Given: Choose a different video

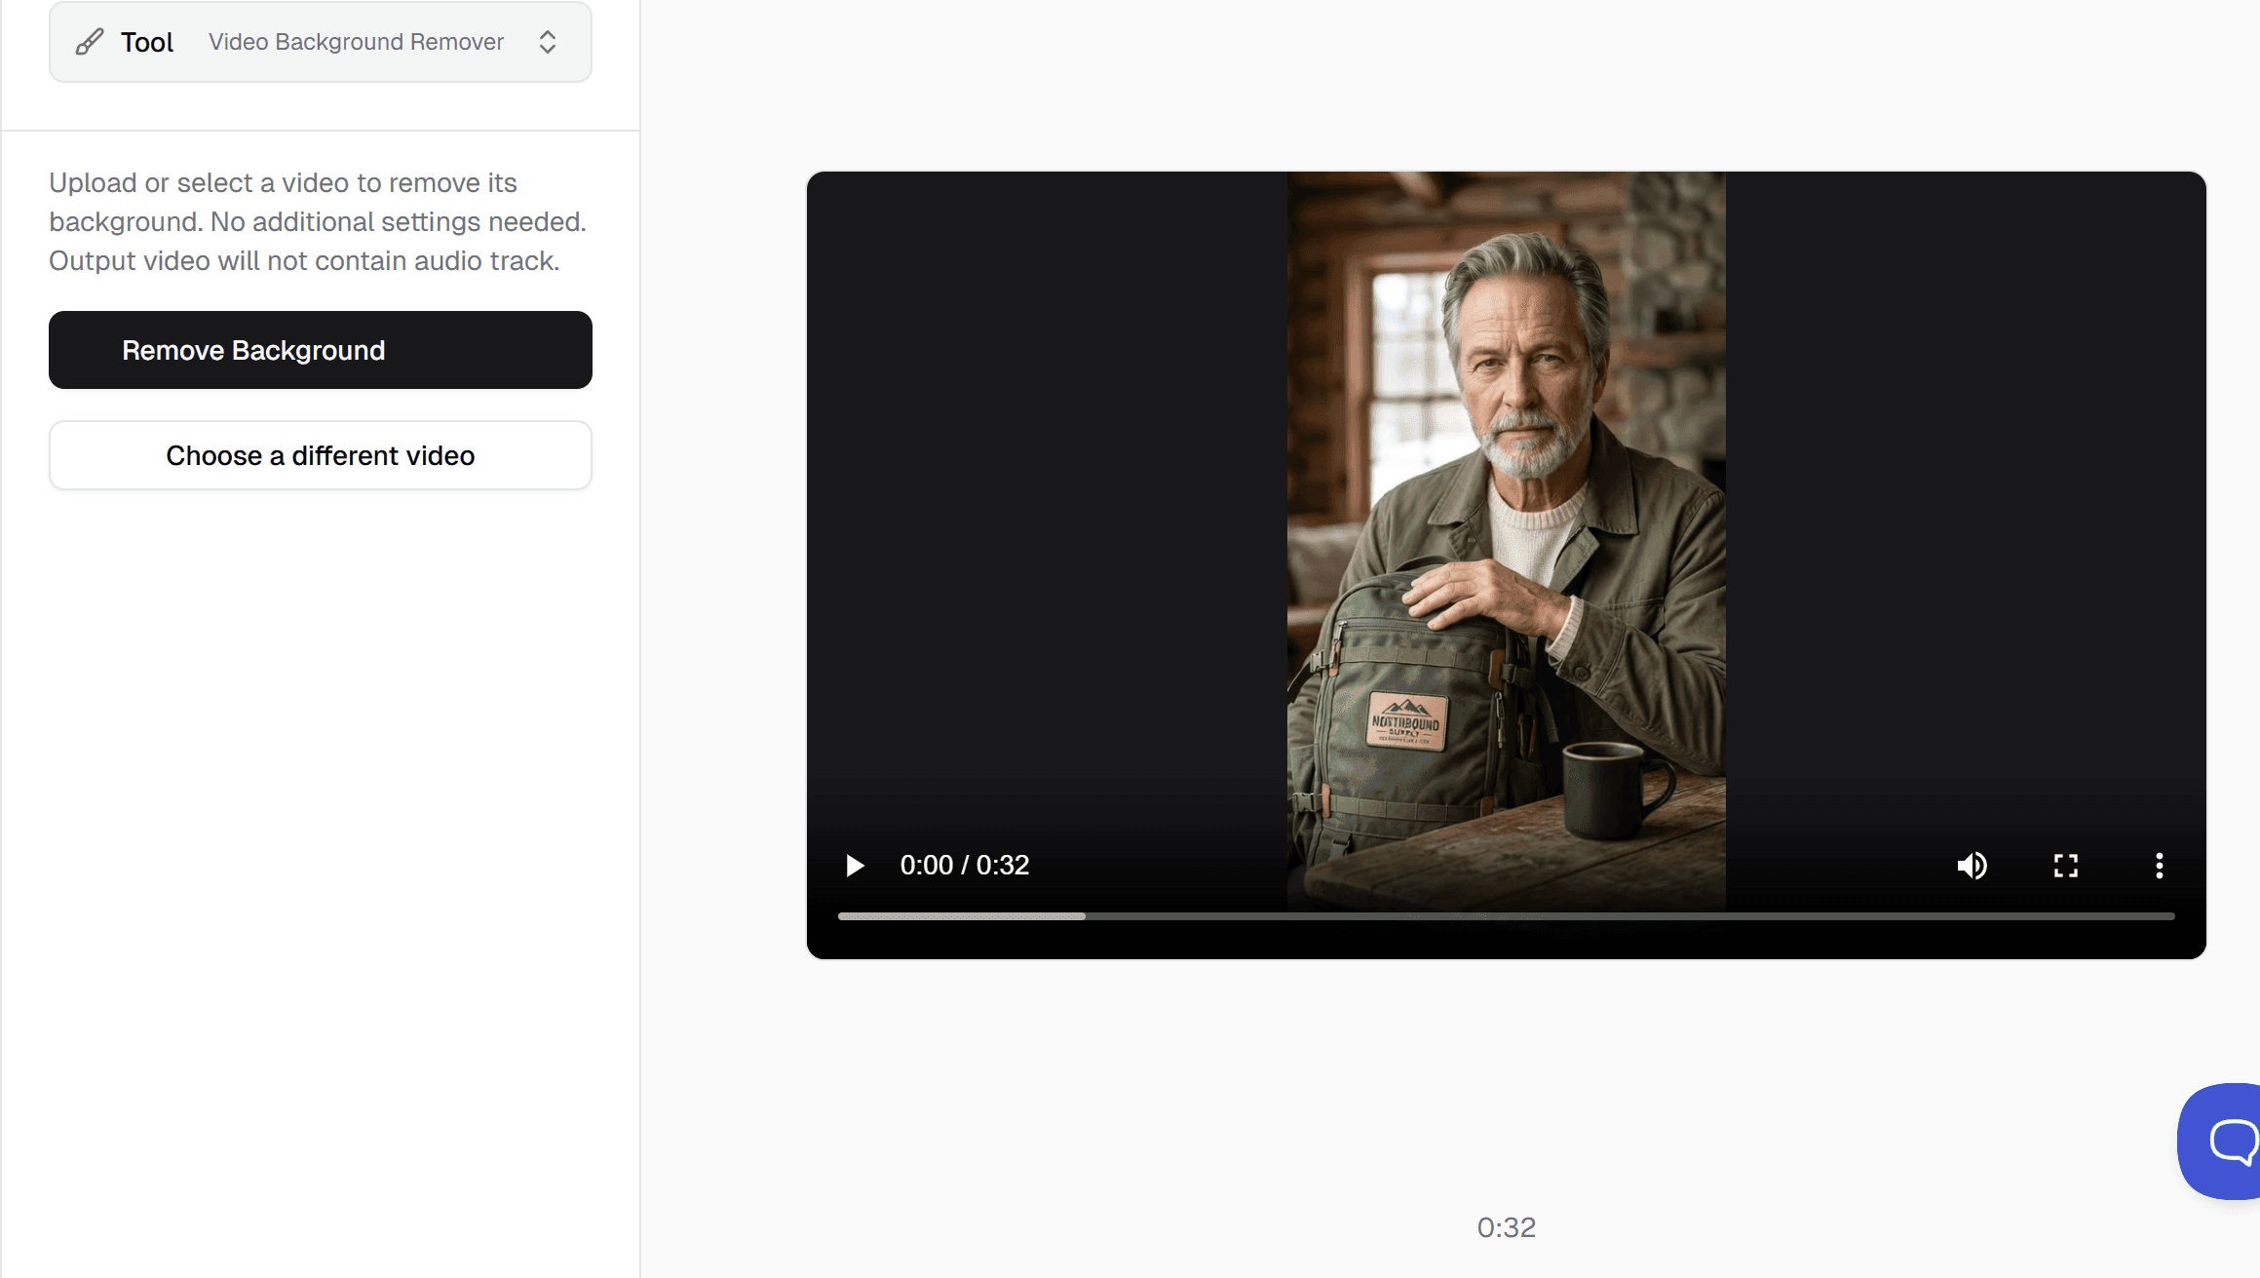Looking at the screenshot, I should pyautogui.click(x=320, y=455).
